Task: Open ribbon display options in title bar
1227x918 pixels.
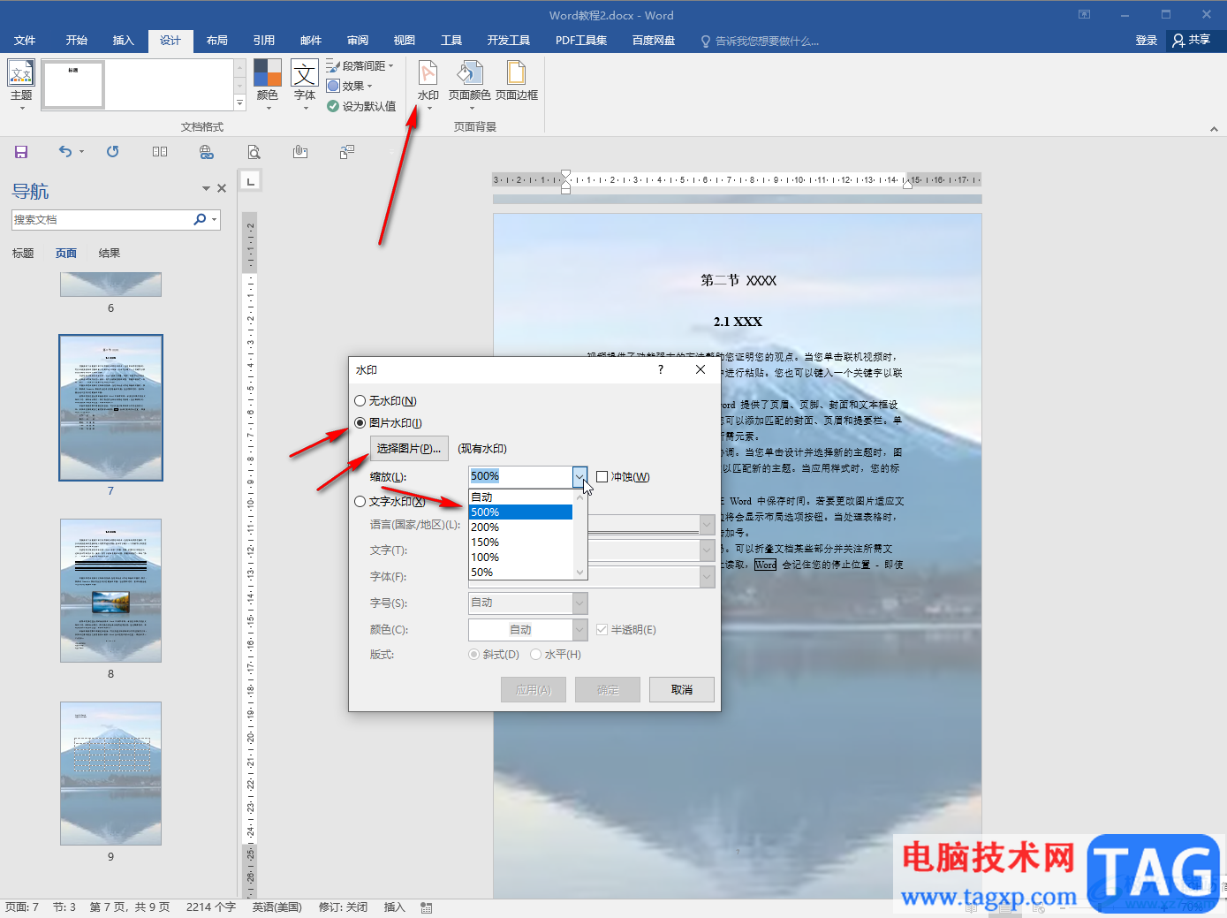Action: (x=1085, y=15)
